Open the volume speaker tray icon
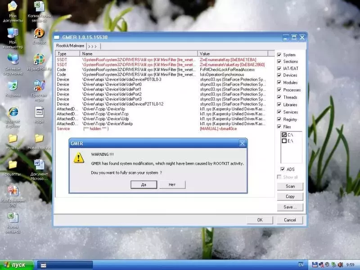This screenshot has width=360, height=270. [x=340, y=265]
